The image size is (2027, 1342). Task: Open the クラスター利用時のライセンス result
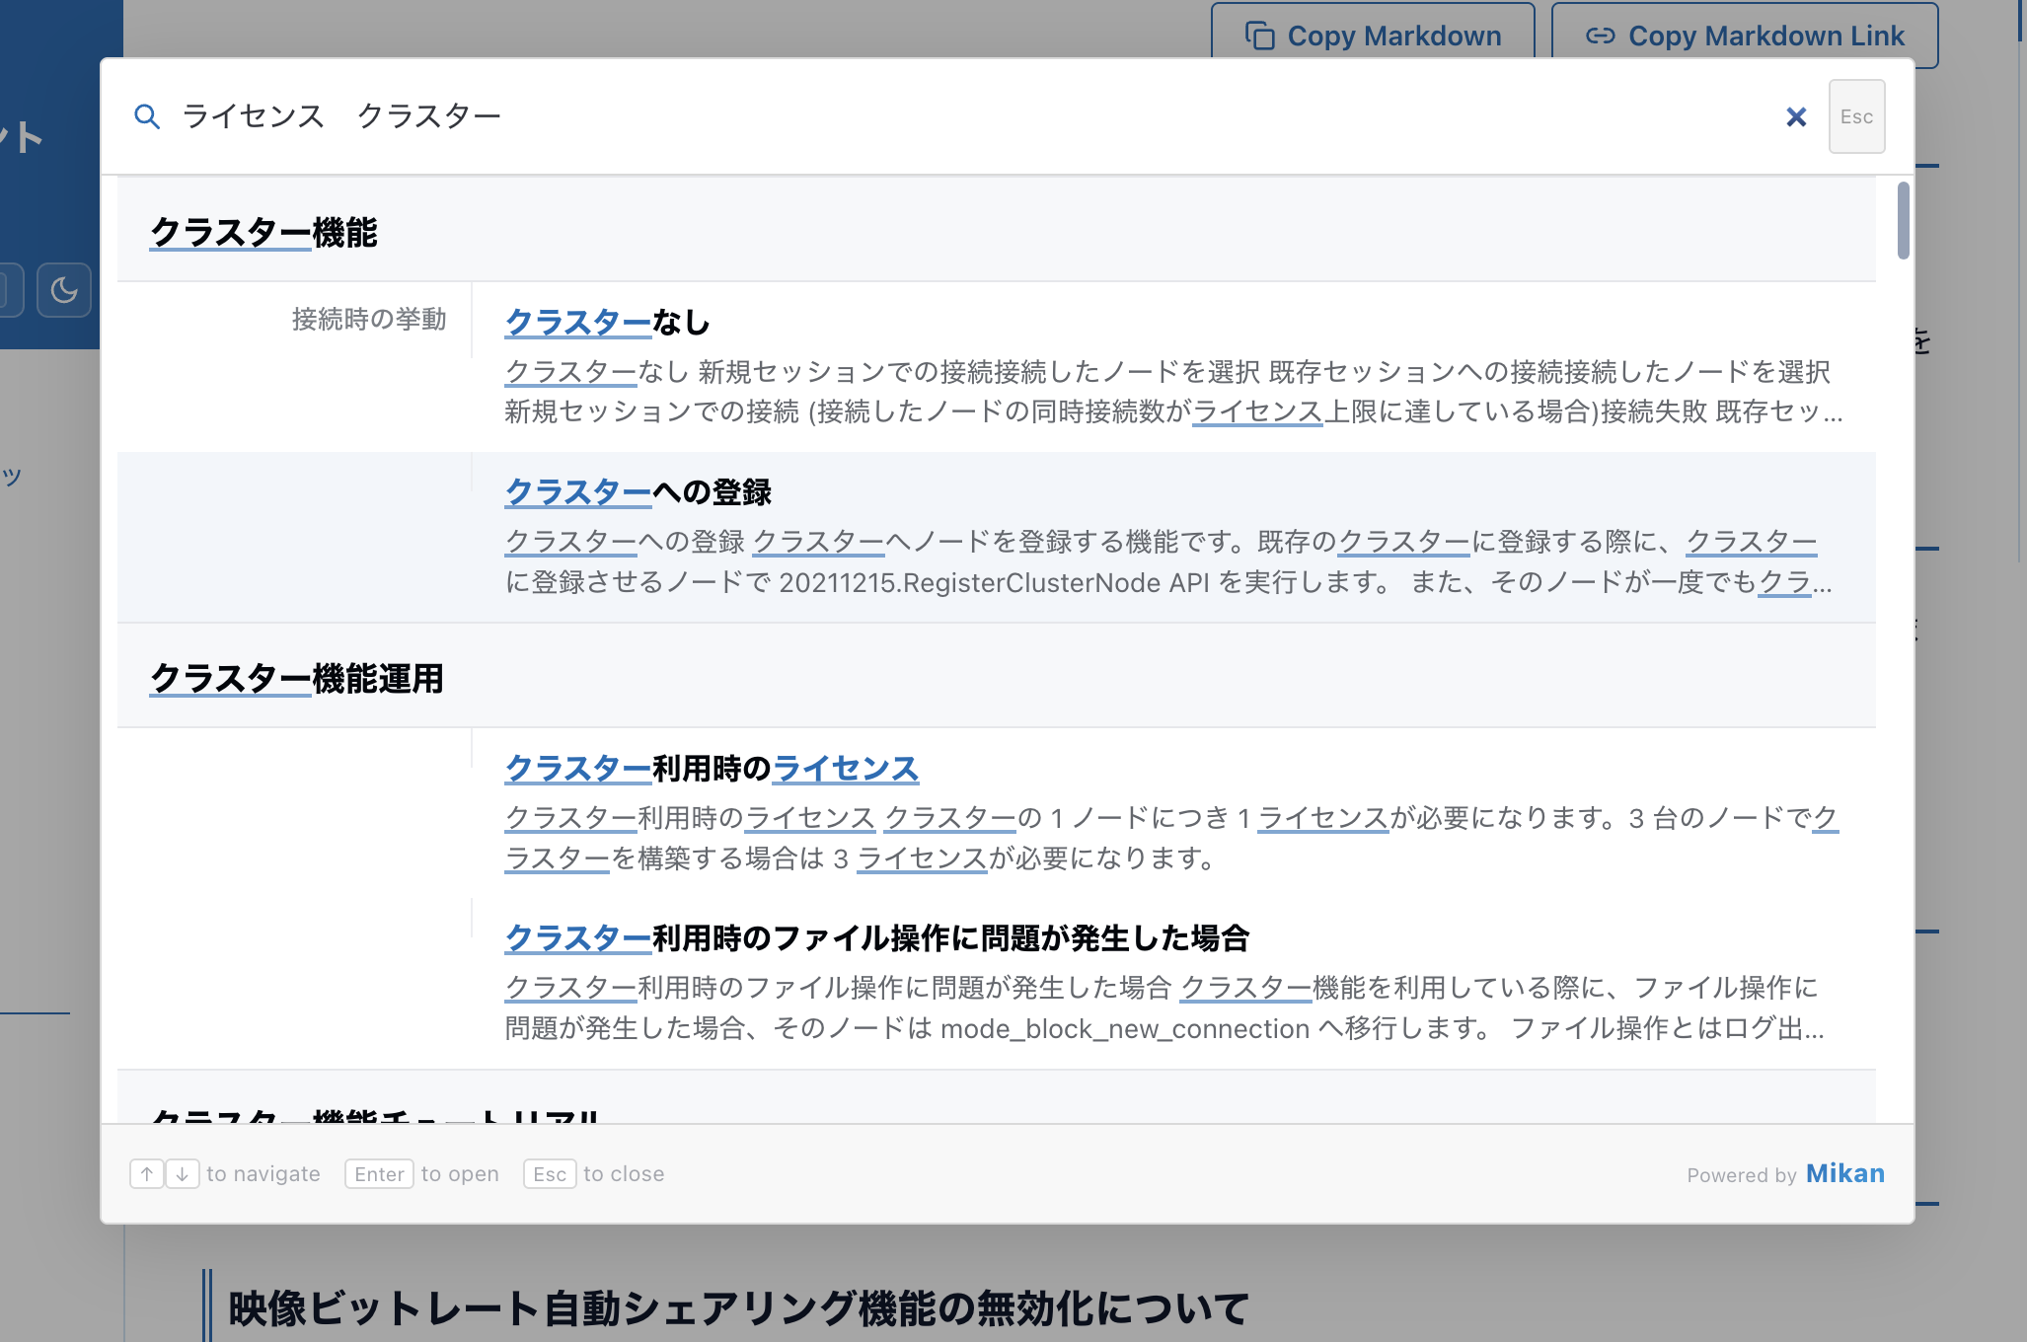[712, 769]
